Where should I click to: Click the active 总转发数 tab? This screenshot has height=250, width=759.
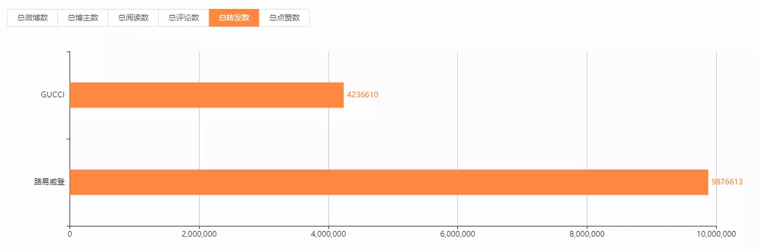[234, 18]
